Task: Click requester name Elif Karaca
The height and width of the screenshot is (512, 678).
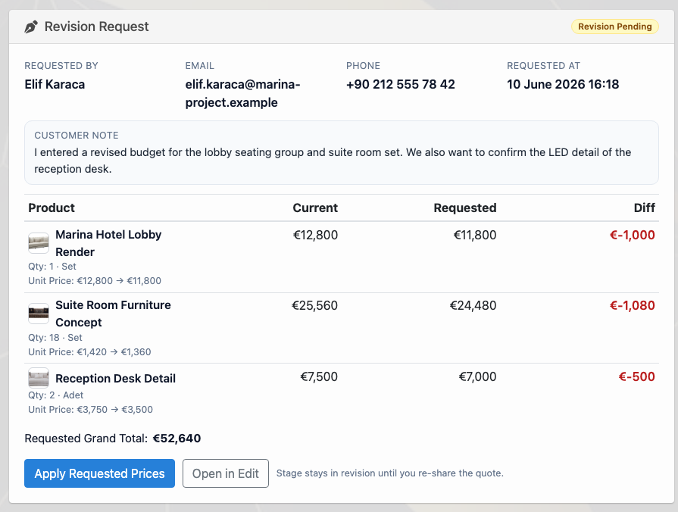Action: coord(55,84)
